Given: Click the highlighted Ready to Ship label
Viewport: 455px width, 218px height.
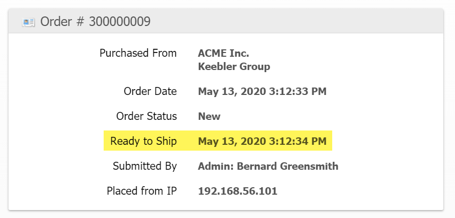Looking at the screenshot, I should coord(143,141).
